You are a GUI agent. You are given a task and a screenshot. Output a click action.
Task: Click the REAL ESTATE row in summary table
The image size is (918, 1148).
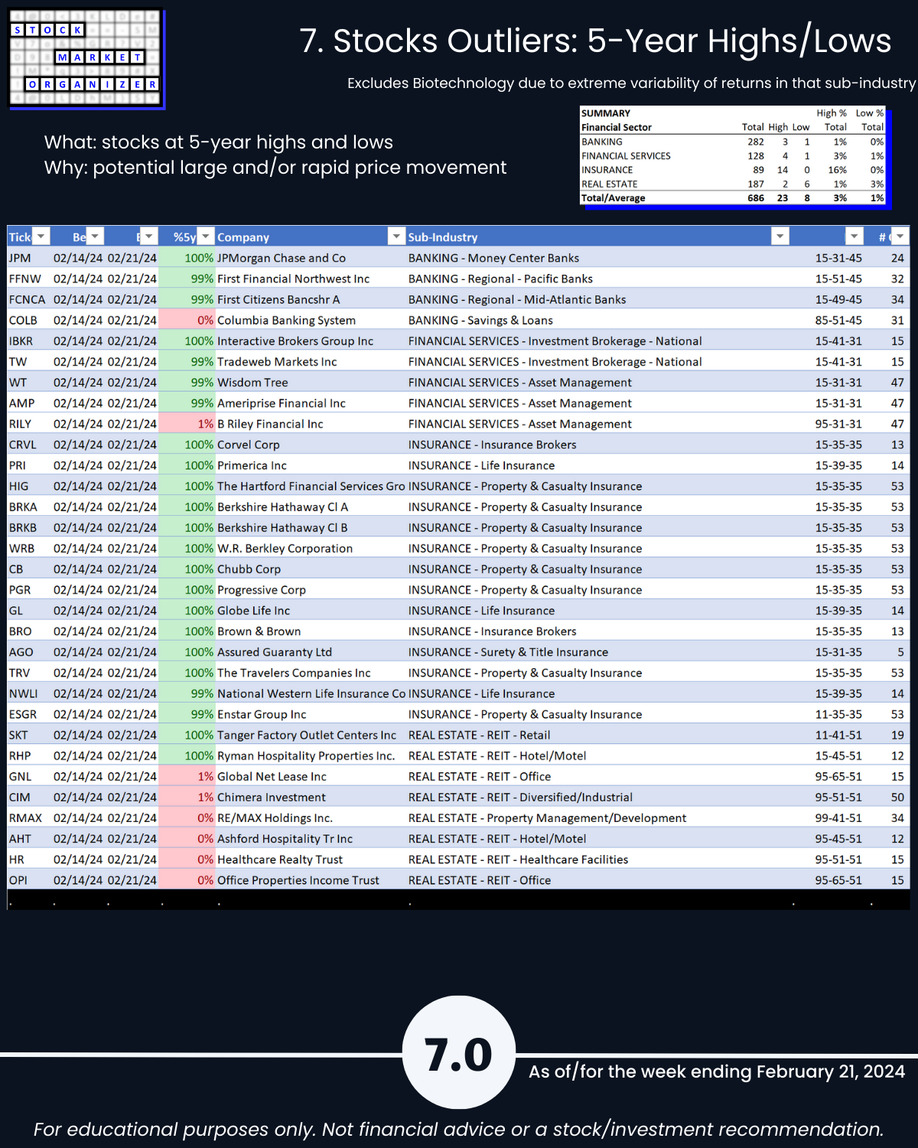point(732,184)
